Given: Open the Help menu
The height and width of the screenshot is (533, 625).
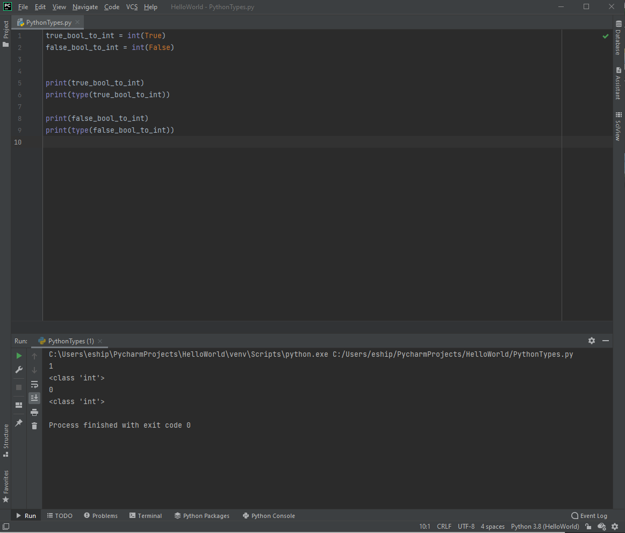Looking at the screenshot, I should [150, 7].
